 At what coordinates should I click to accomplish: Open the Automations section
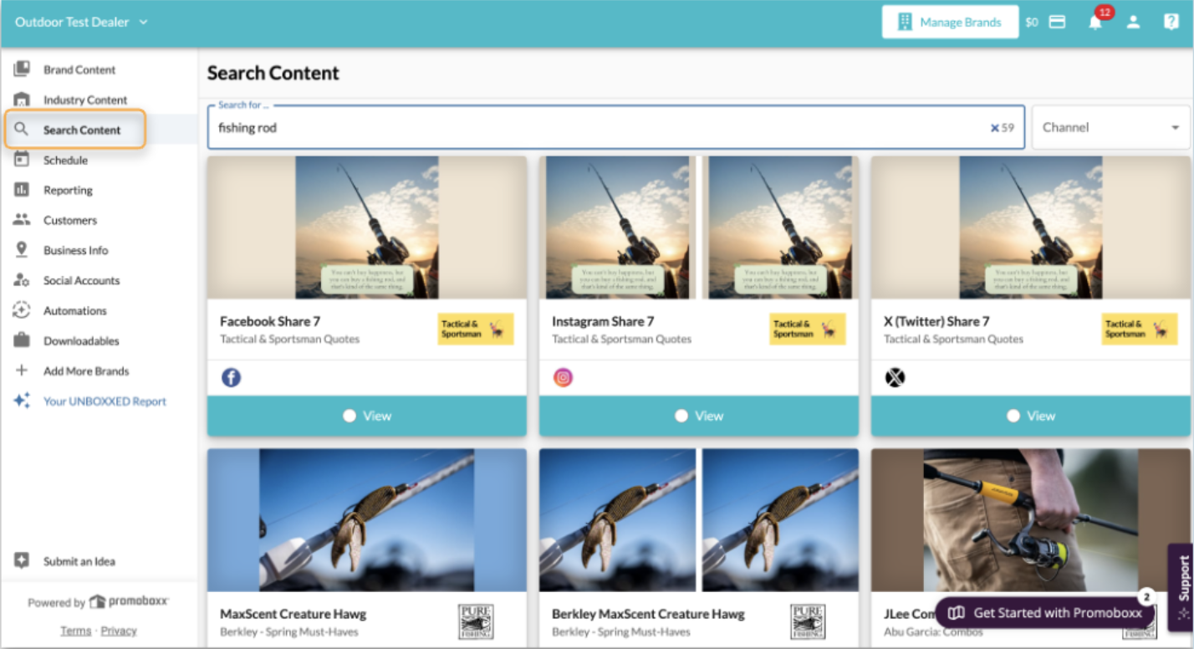(75, 310)
